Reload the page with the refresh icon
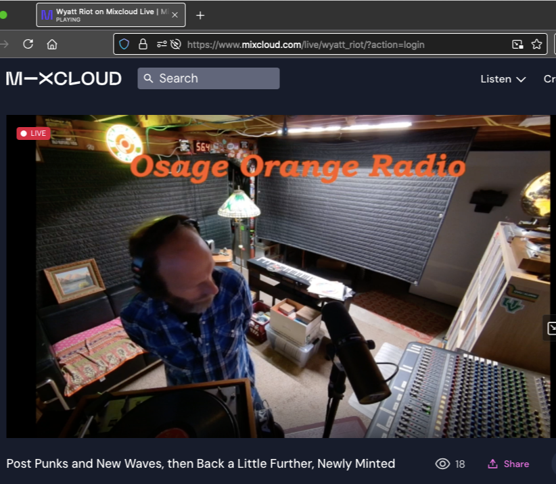The image size is (556, 484). point(28,45)
